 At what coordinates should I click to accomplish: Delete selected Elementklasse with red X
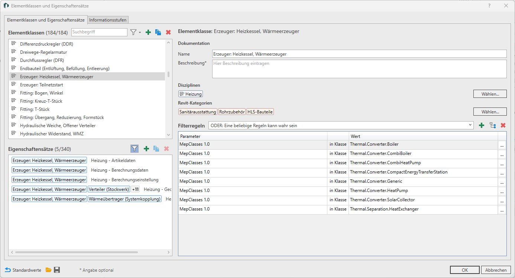point(168,32)
